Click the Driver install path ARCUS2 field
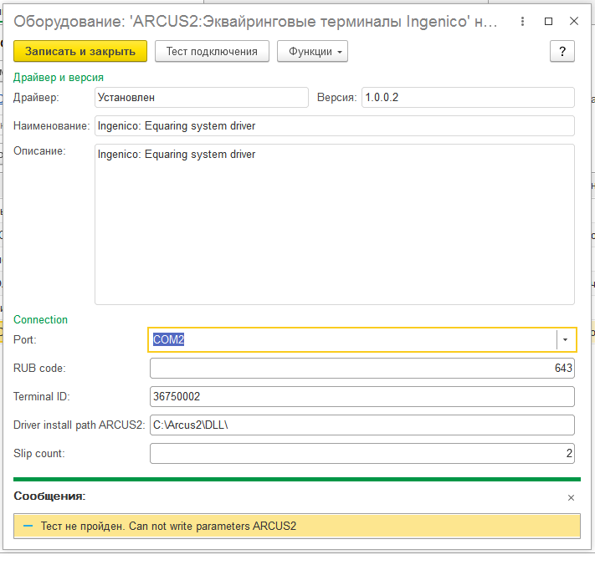 click(362, 425)
